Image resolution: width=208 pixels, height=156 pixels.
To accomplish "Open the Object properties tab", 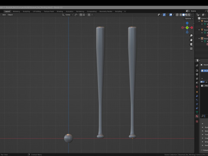I will click(x=197, y=92).
